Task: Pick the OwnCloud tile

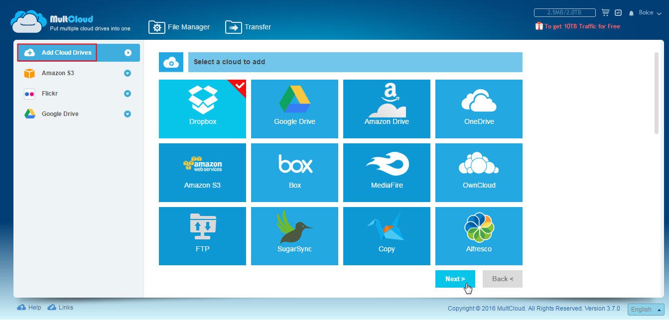Action: 479,173
